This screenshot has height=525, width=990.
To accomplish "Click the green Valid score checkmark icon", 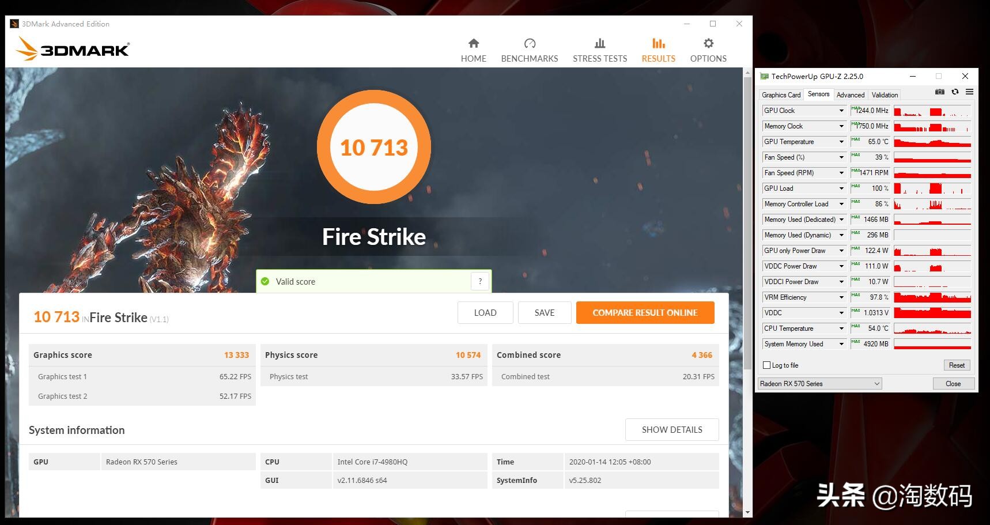I will click(265, 281).
